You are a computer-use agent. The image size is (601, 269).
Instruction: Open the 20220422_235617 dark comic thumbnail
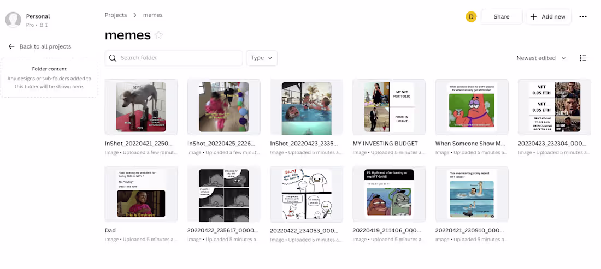click(224, 194)
